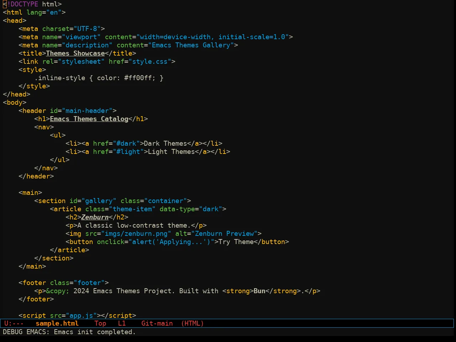Click the "main-header" id value
This screenshot has width=456, height=342.
pyautogui.click(x=87, y=111)
